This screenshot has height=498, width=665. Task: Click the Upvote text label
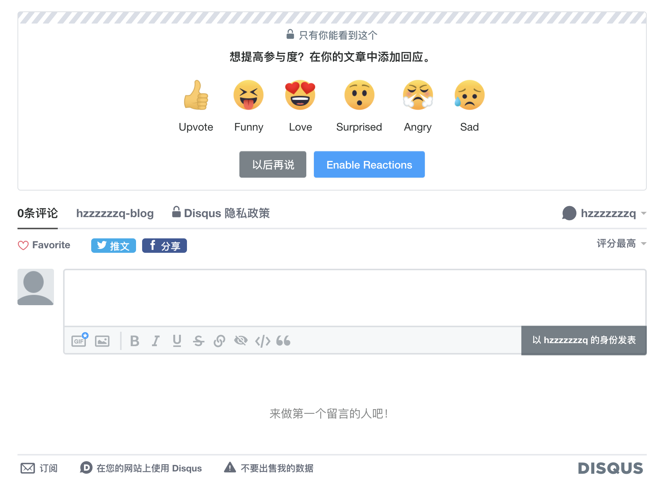196,127
